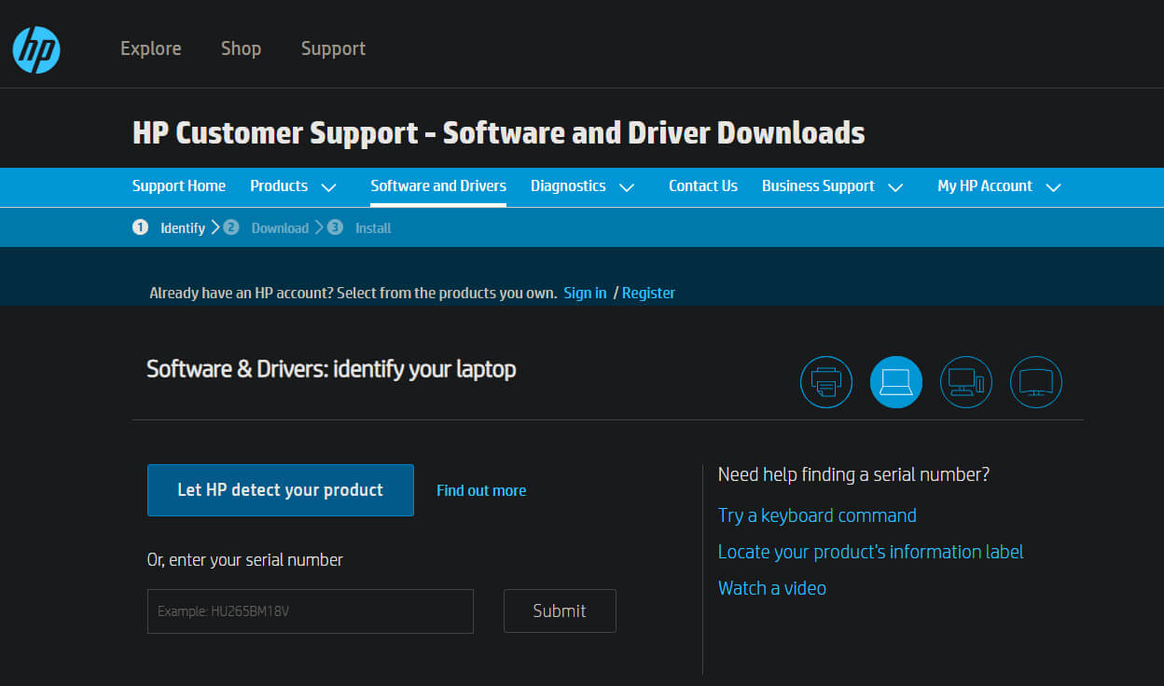1164x686 pixels.
Task: Select the Download step indicator
Action: tap(266, 227)
